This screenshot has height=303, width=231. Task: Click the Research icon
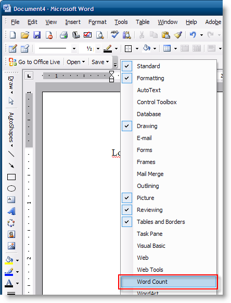(x=127, y=35)
